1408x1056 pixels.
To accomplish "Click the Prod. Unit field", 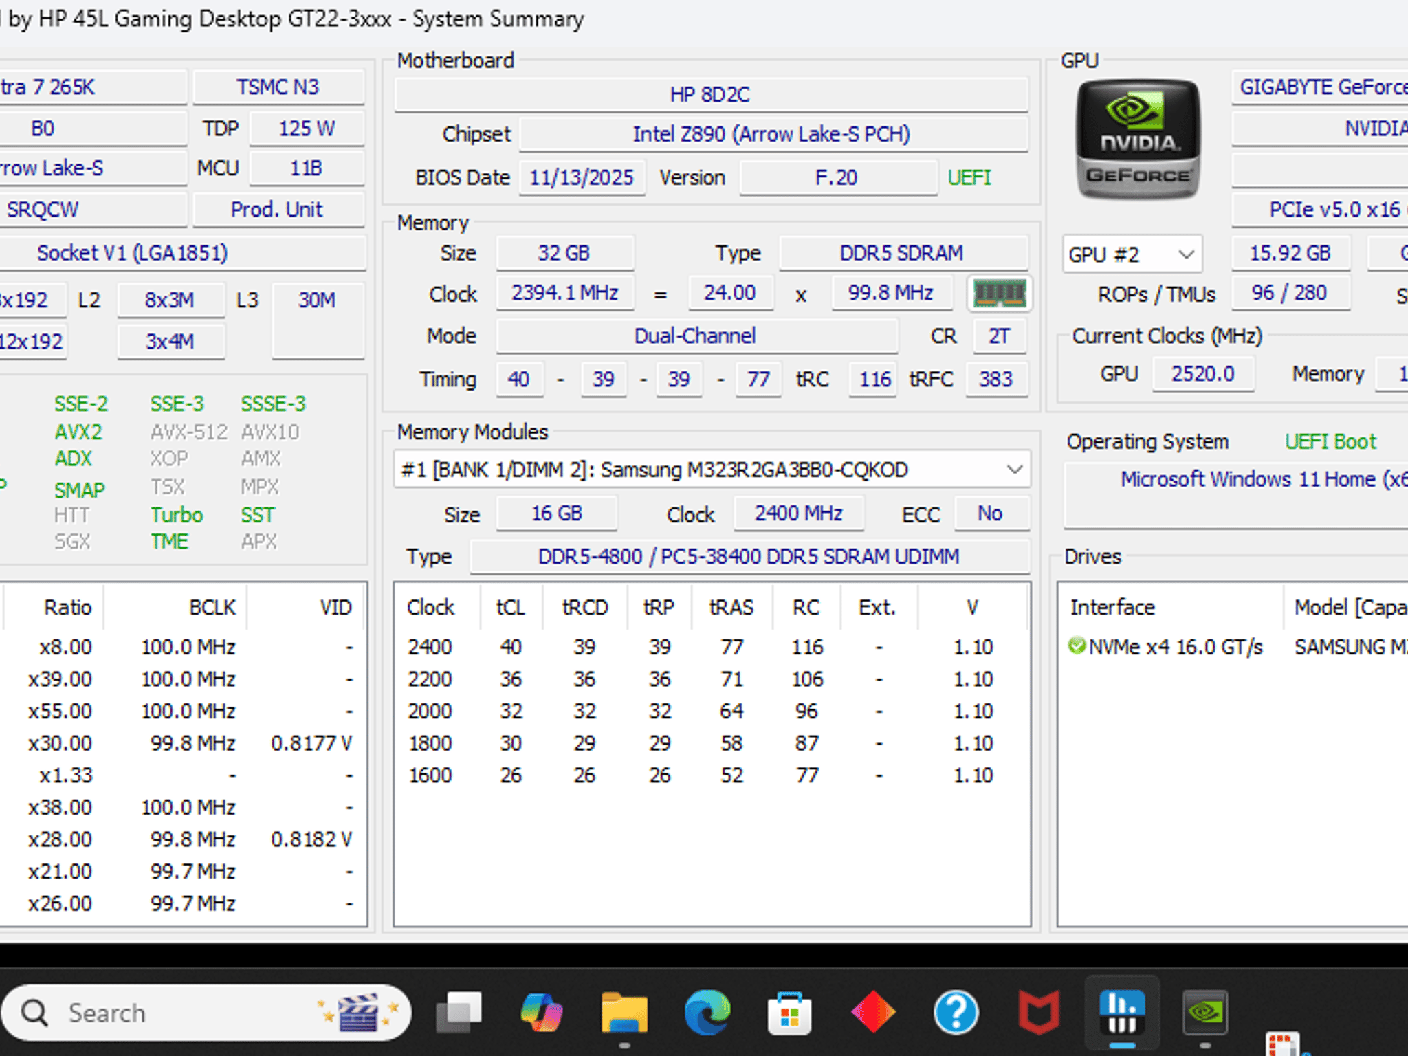I will point(278,210).
